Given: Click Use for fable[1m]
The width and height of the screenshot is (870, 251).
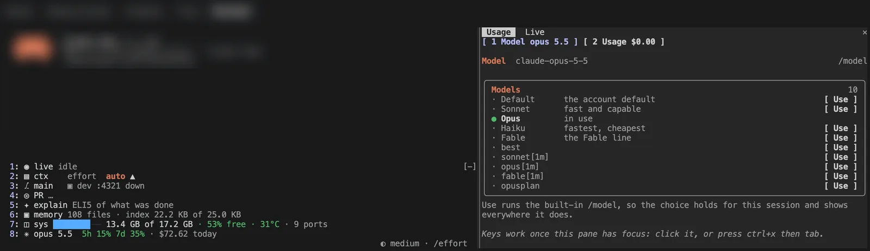Looking at the screenshot, I should click(841, 176).
